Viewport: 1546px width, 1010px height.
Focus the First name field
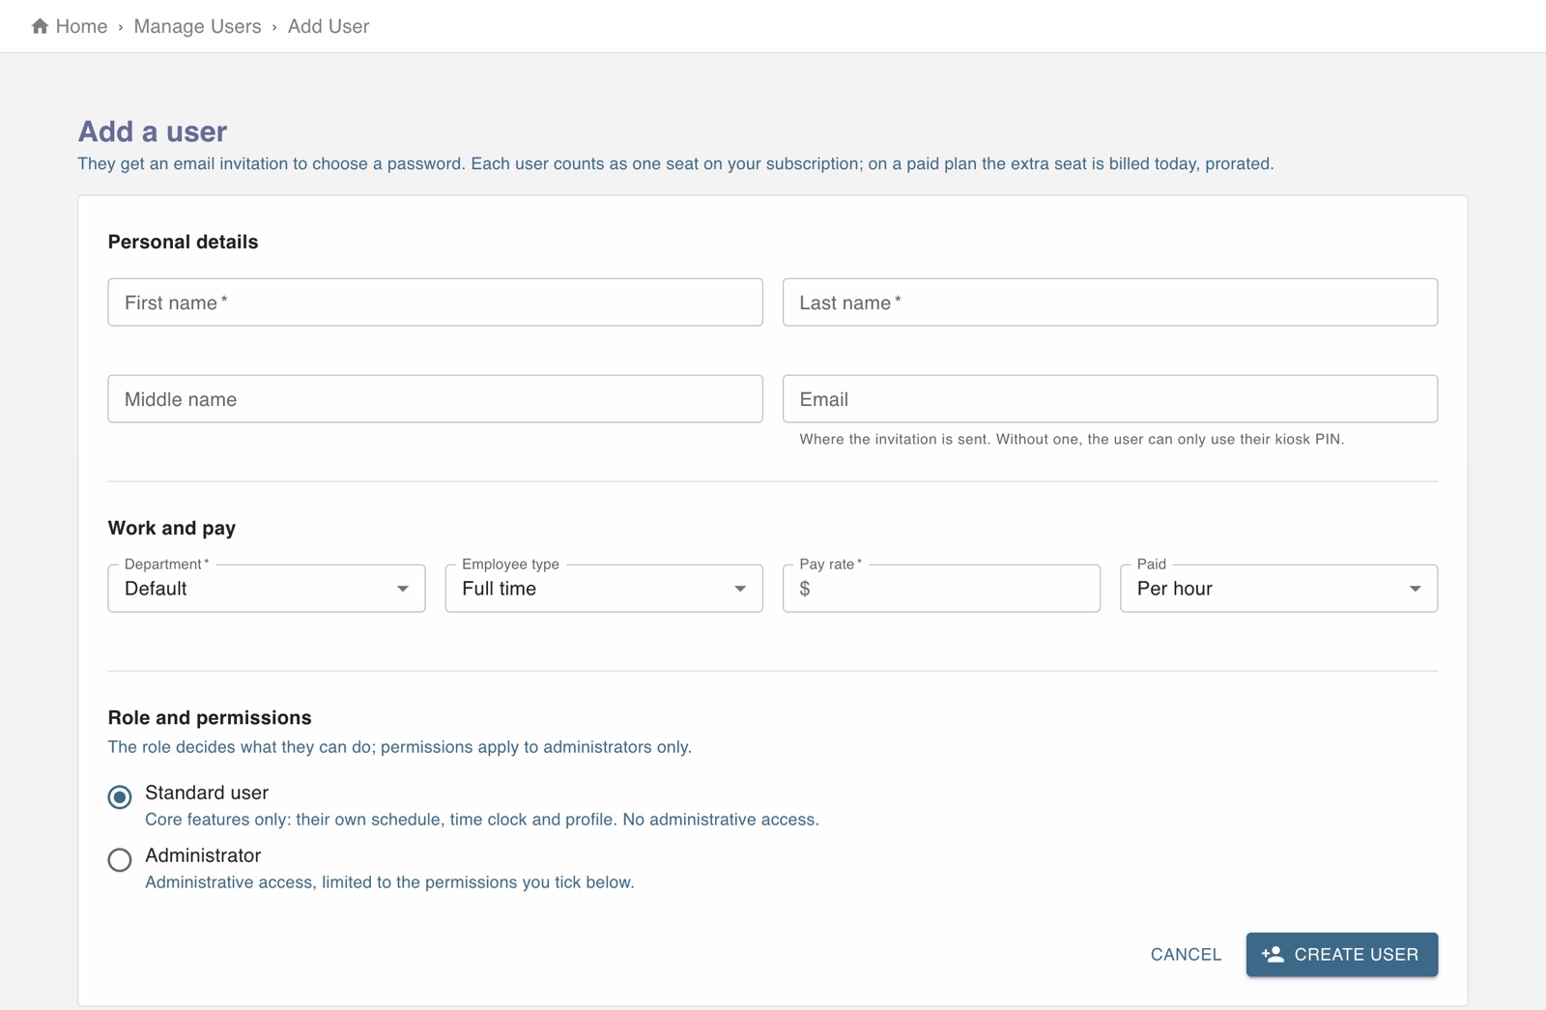(436, 303)
